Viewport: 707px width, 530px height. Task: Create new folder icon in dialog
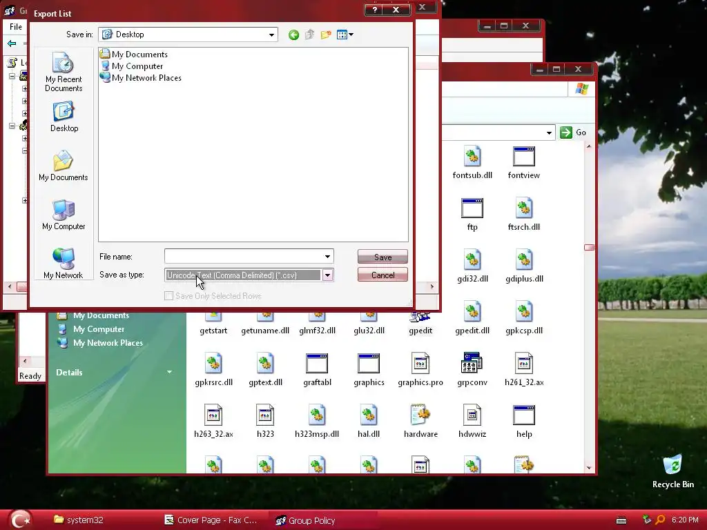click(x=326, y=35)
